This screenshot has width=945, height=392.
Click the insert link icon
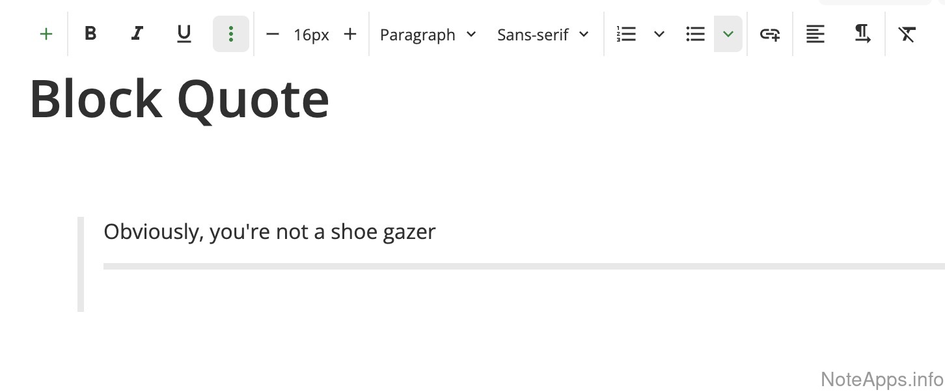770,34
